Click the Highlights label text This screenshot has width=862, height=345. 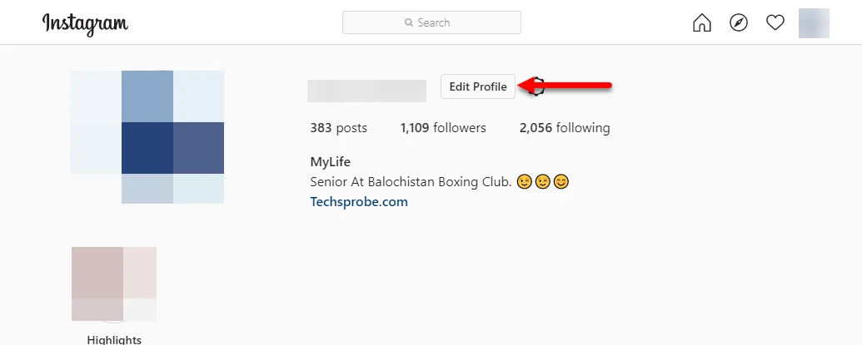point(114,339)
